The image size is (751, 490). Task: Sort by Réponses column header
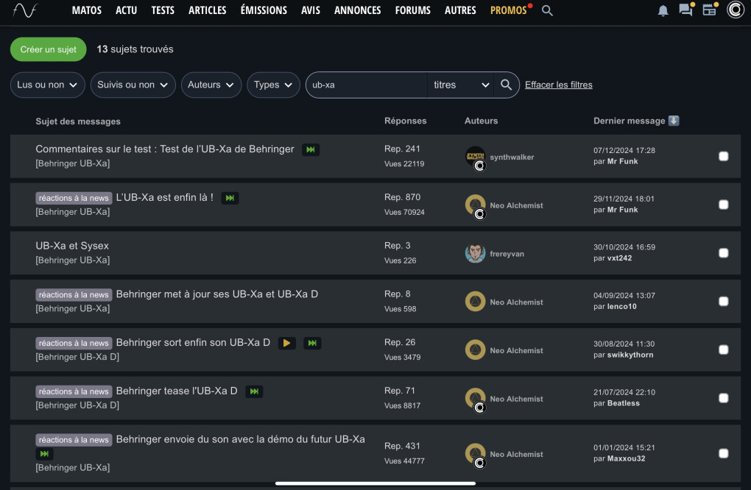pos(405,121)
